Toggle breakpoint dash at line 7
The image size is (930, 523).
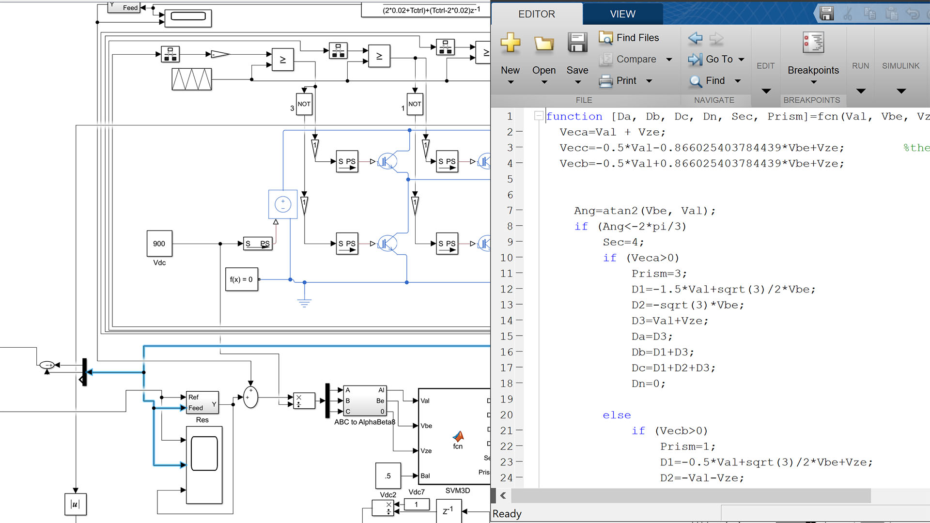coord(519,211)
